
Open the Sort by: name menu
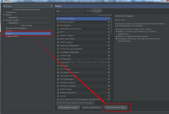105,15
